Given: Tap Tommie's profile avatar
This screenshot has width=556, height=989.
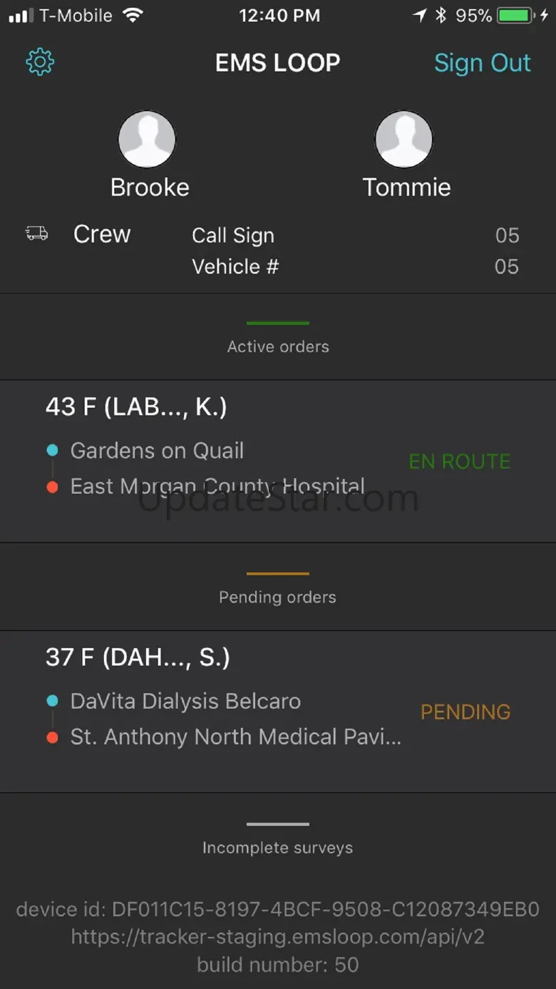Looking at the screenshot, I should tap(404, 139).
